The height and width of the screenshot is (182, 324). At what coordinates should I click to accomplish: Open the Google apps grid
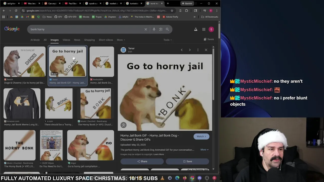point(204,29)
